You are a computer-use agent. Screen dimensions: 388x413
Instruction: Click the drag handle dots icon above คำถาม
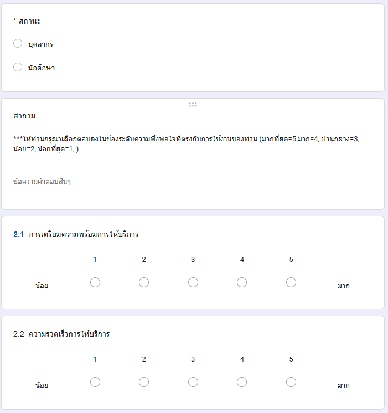click(x=193, y=105)
